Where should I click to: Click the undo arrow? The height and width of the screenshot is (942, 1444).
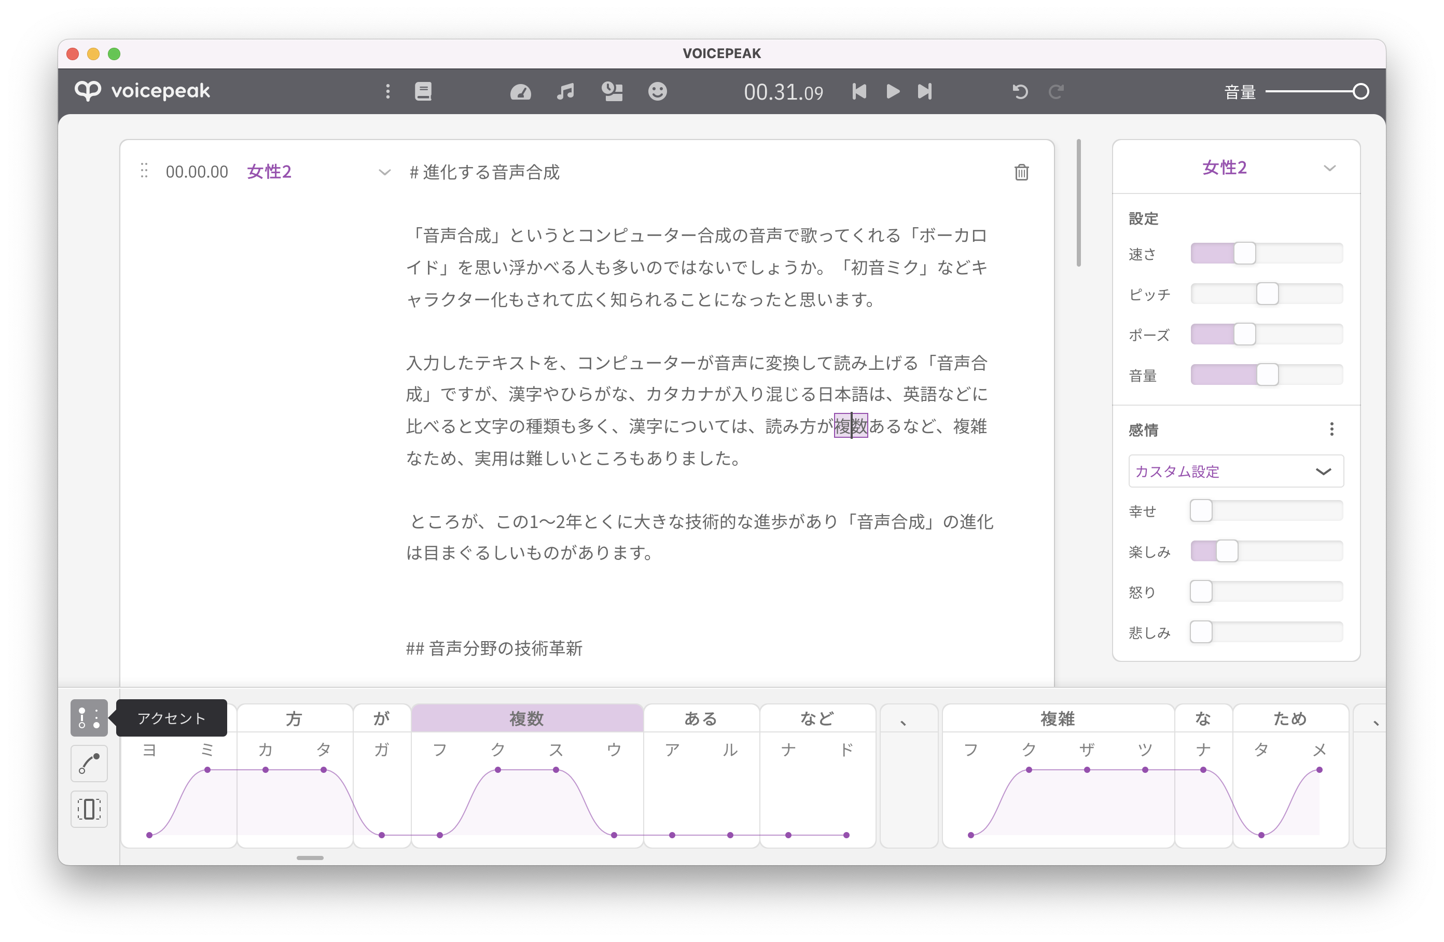pos(1020,92)
